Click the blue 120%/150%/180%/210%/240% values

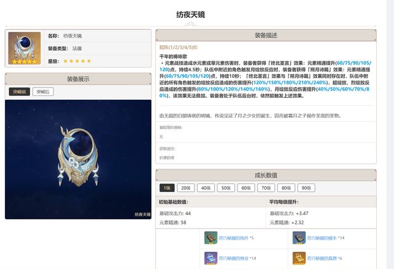290,82
